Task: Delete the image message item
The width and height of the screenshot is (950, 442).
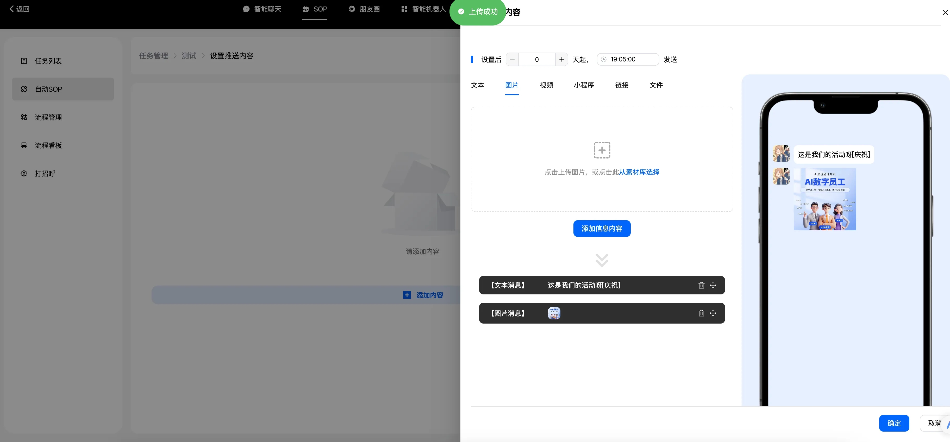Action: coord(701,313)
